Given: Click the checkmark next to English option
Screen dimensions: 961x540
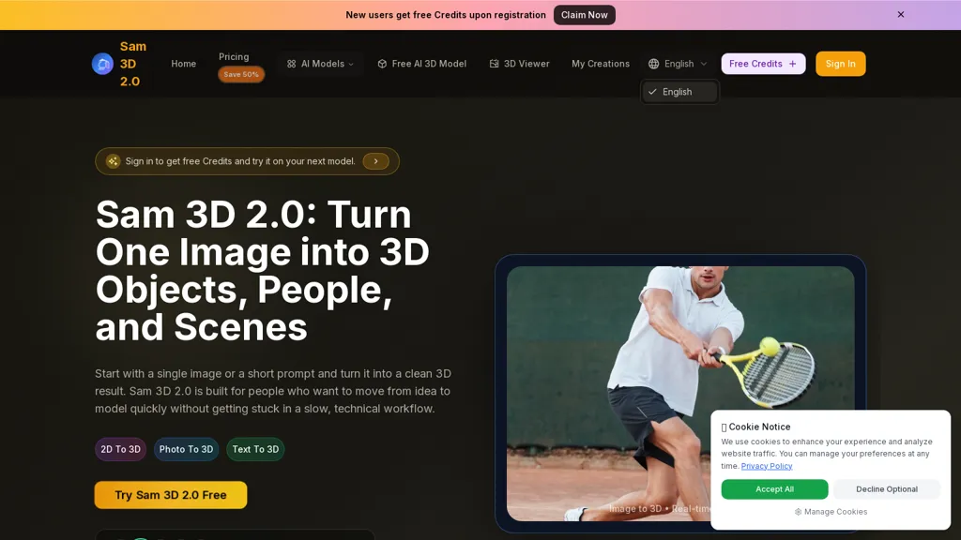Looking at the screenshot, I should coord(652,92).
